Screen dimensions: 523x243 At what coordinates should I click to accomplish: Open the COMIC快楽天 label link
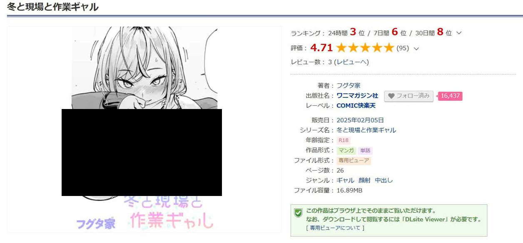coord(356,106)
